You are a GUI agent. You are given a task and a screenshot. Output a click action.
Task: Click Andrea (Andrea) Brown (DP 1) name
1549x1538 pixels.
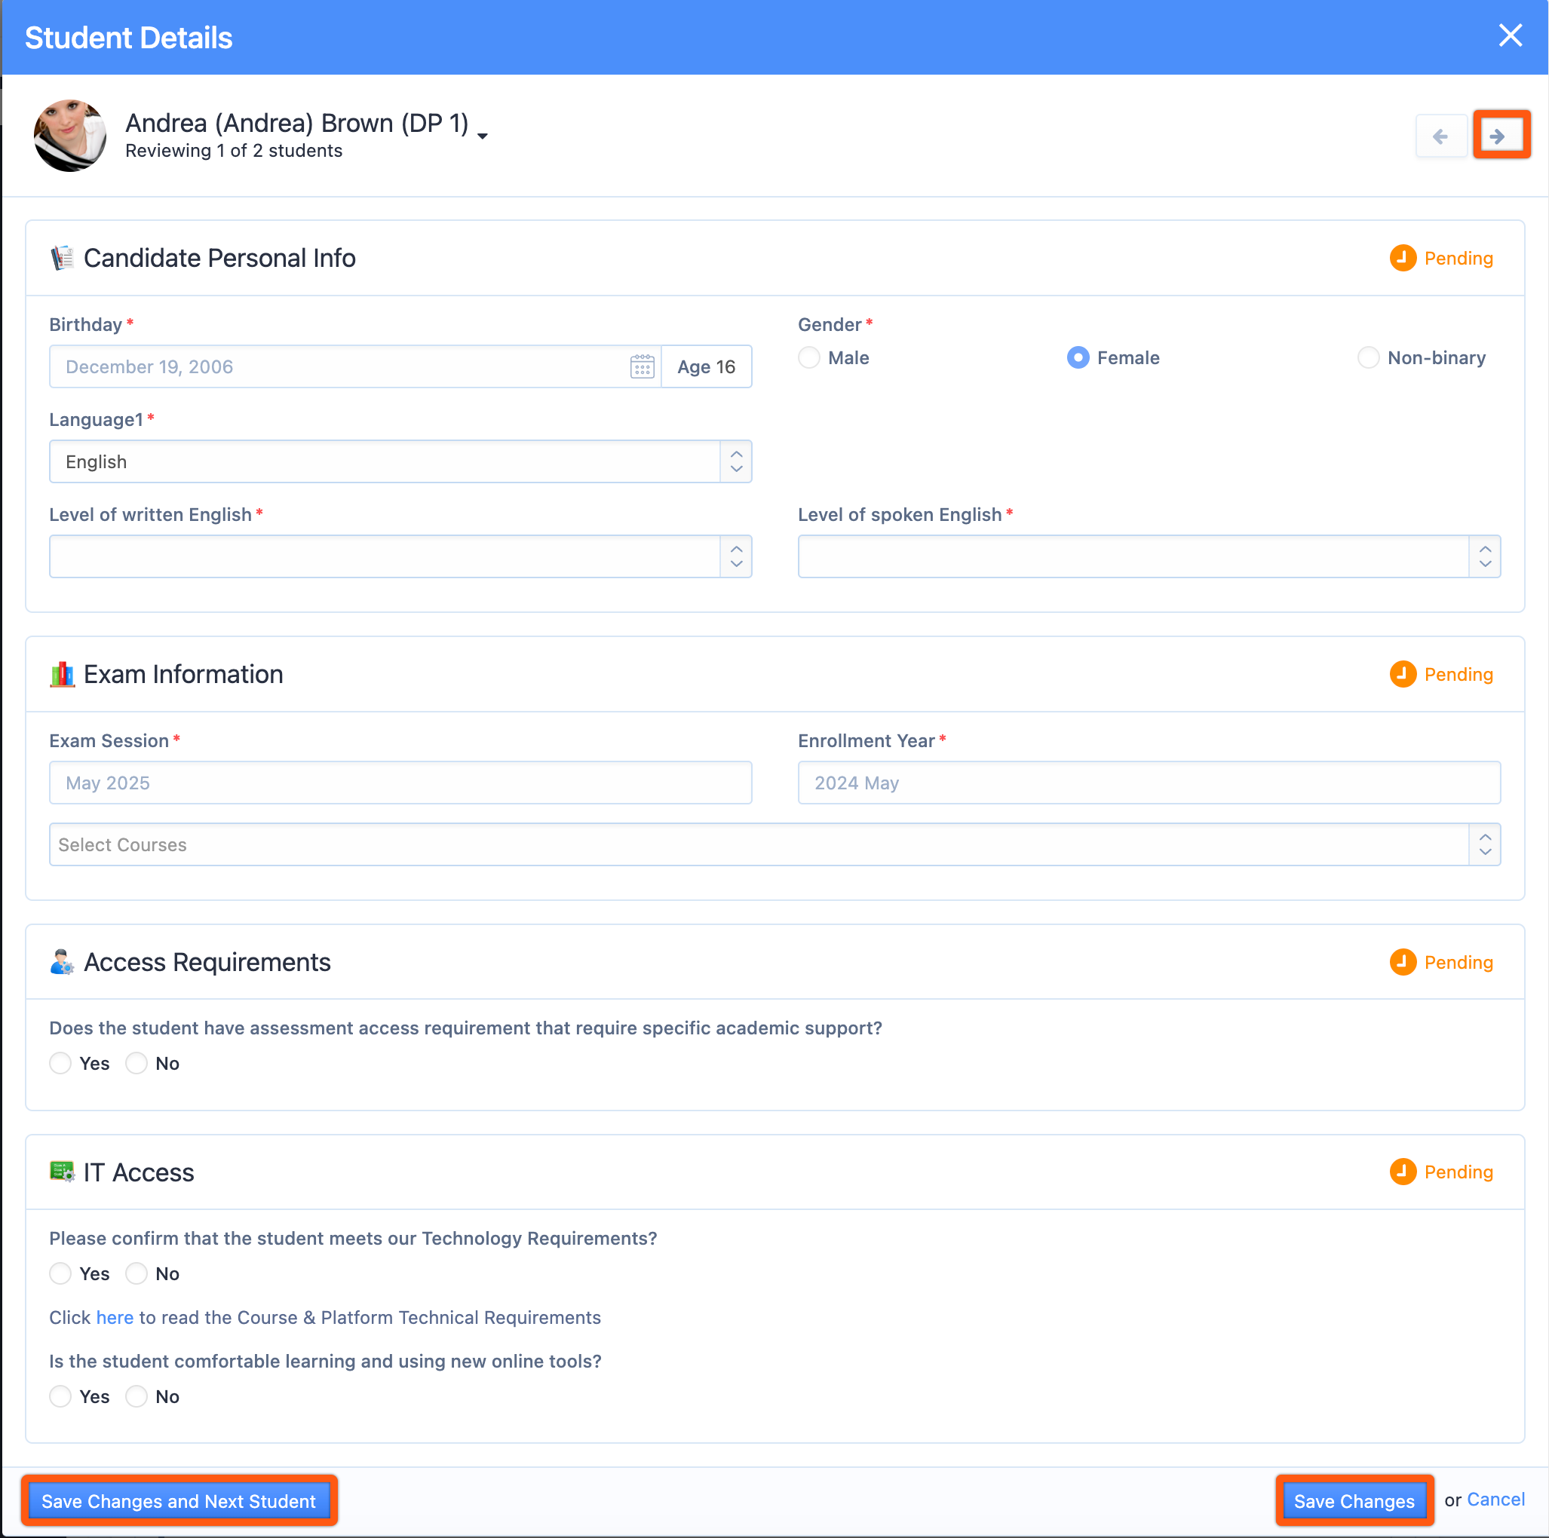(x=297, y=123)
